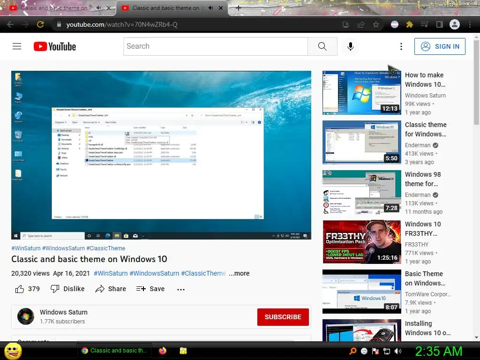480x360 pixels.
Task: Click the round gray tray icon
Action: click(364, 351)
